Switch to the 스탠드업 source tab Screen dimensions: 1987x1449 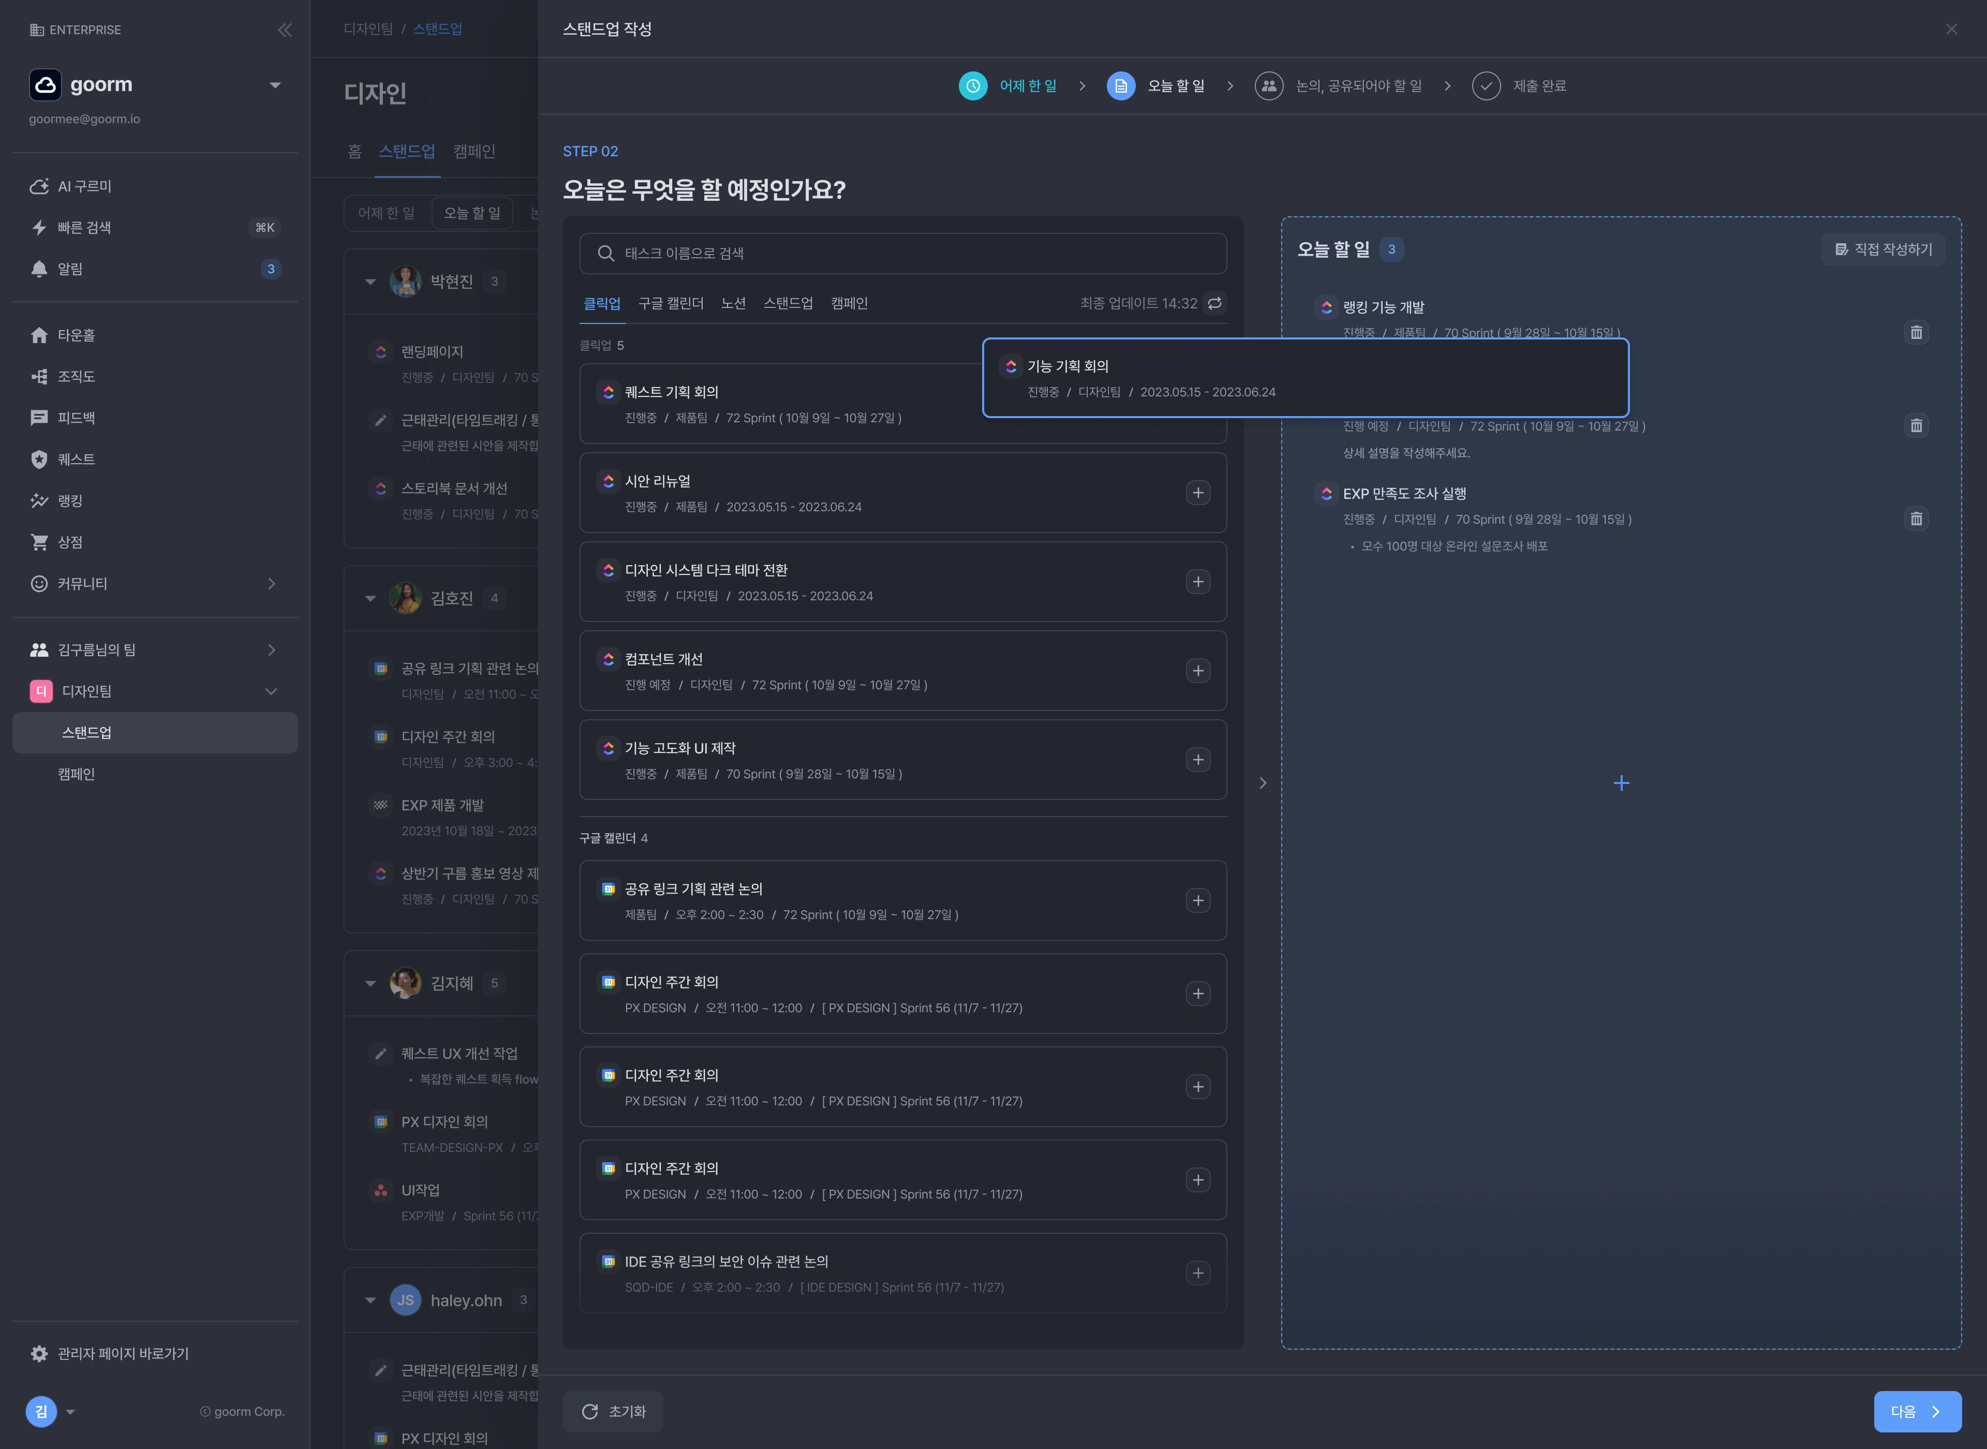click(788, 303)
